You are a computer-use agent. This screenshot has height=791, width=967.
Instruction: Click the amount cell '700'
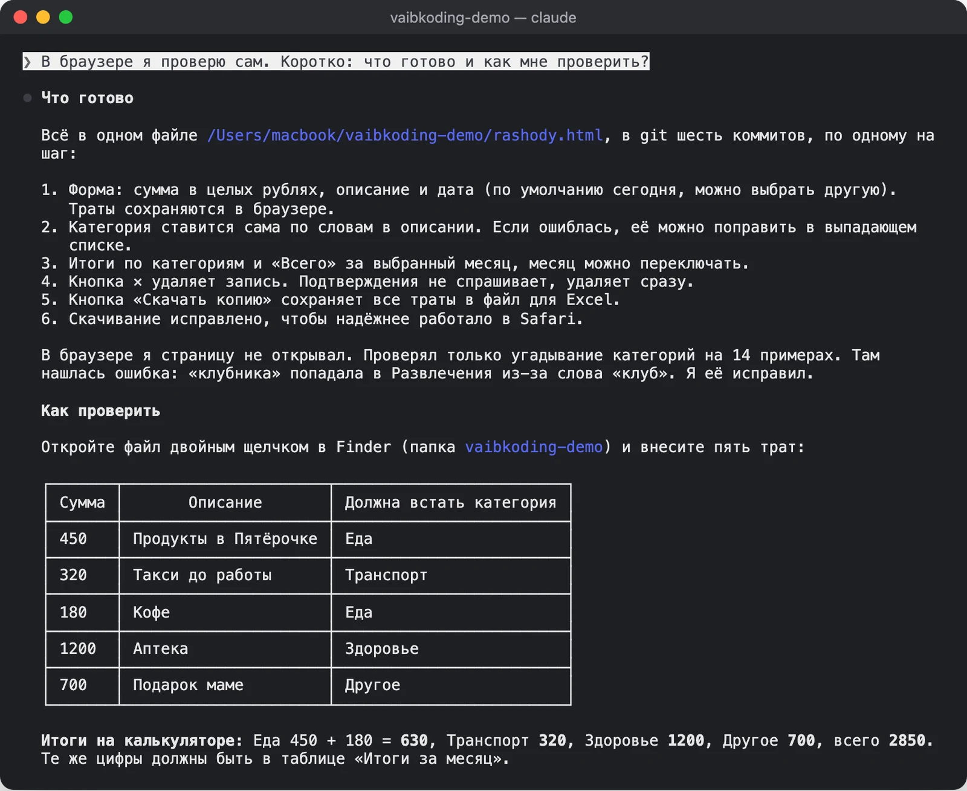(x=73, y=685)
